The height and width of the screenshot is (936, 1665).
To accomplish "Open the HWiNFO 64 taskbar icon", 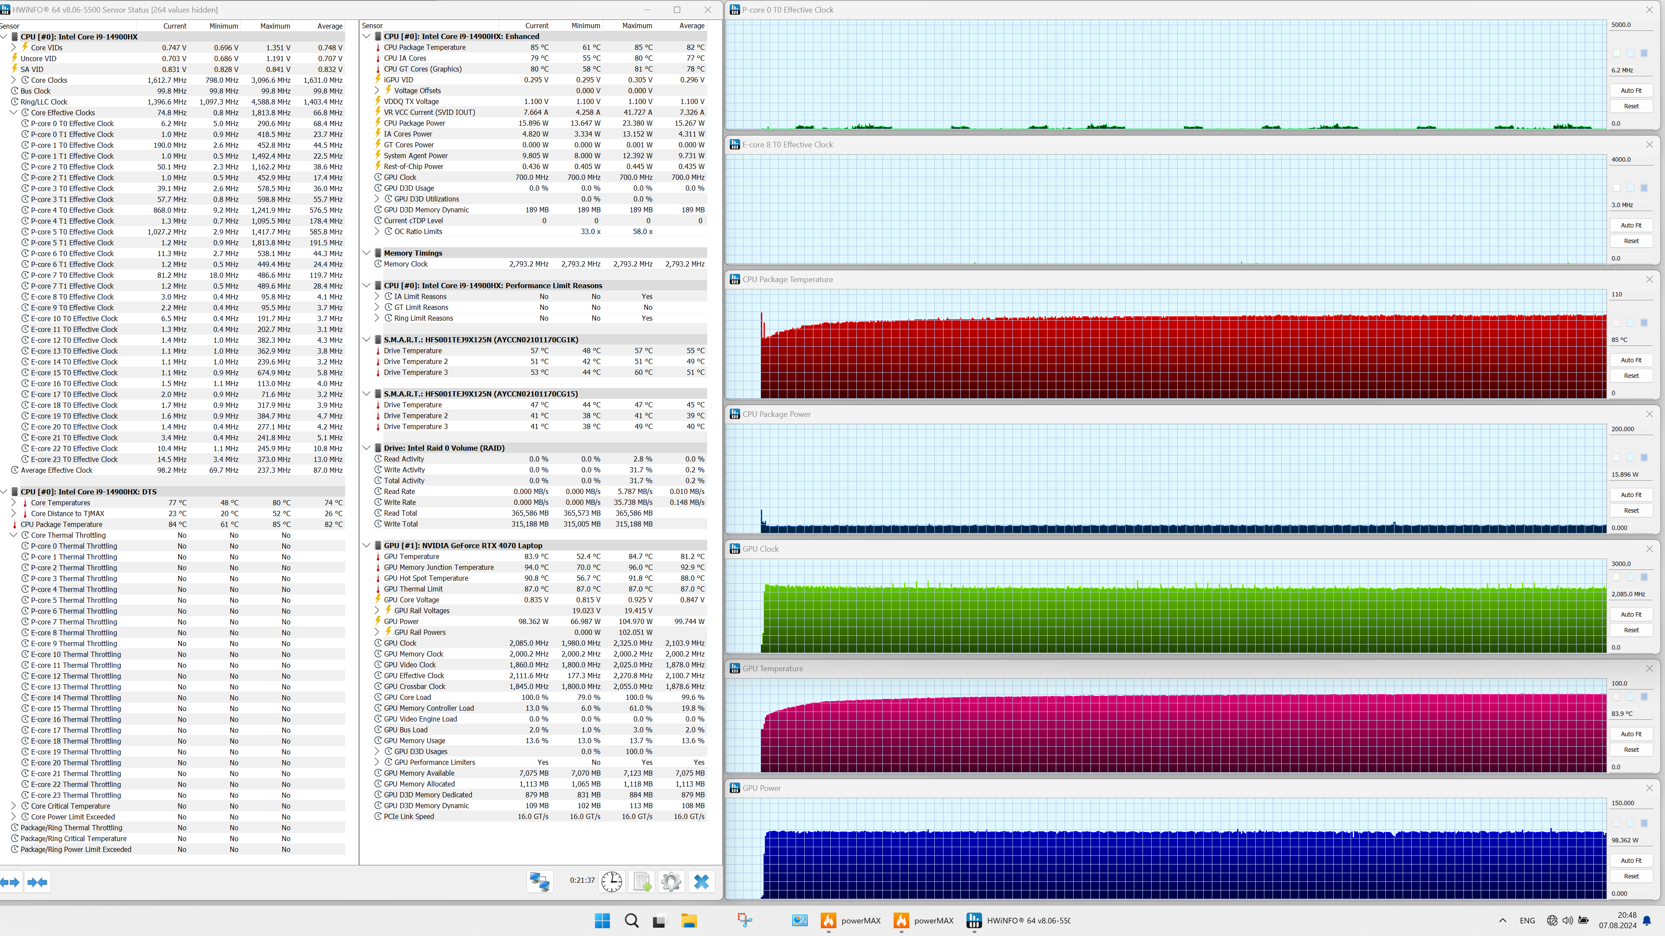I will tap(973, 920).
